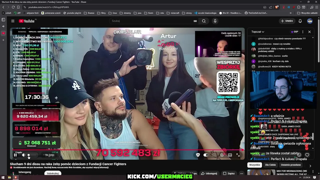Open the finanse bookmark folder

[89, 13]
